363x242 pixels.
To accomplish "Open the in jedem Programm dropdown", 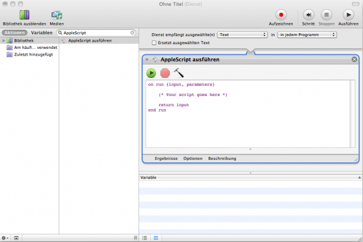I will pyautogui.click(x=307, y=34).
